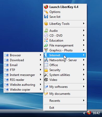Viewport: 102px width, 117px height.
Task: Click the music note Audio icon
Action: pos(46,30)
